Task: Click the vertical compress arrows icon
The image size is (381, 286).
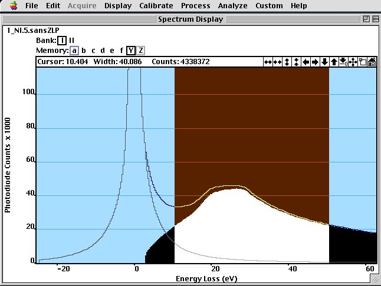Action: tap(296, 62)
